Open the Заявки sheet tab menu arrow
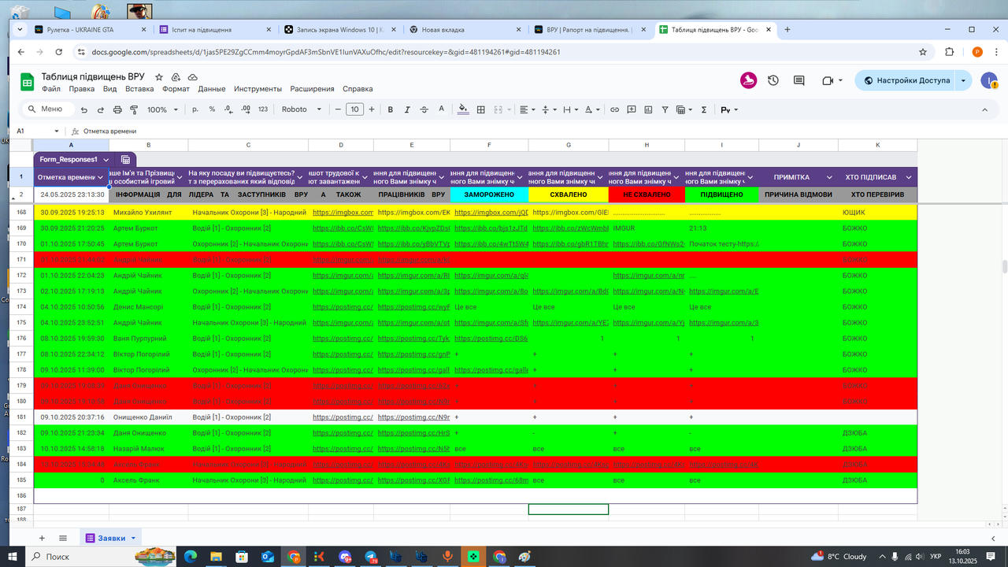The image size is (1008, 567). [134, 538]
